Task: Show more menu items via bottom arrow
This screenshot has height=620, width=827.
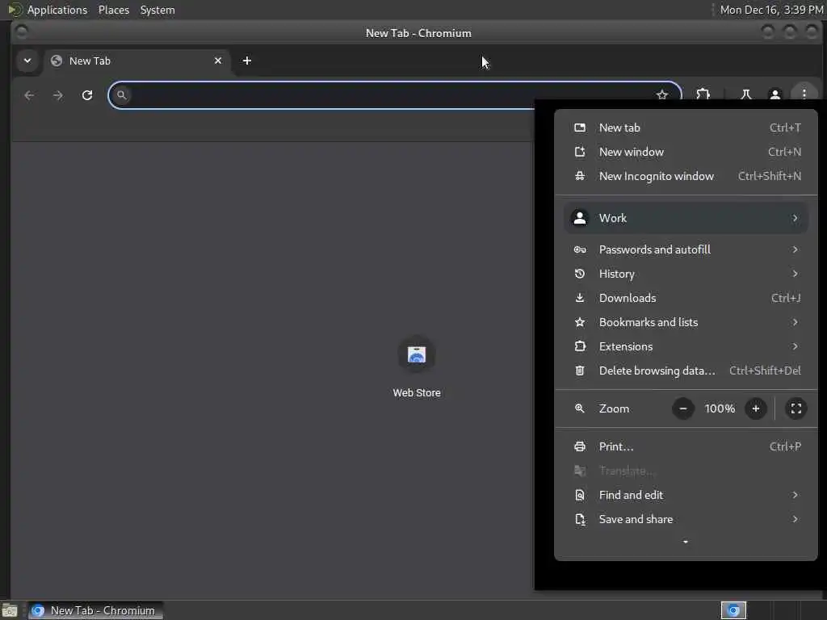Action: click(x=685, y=542)
